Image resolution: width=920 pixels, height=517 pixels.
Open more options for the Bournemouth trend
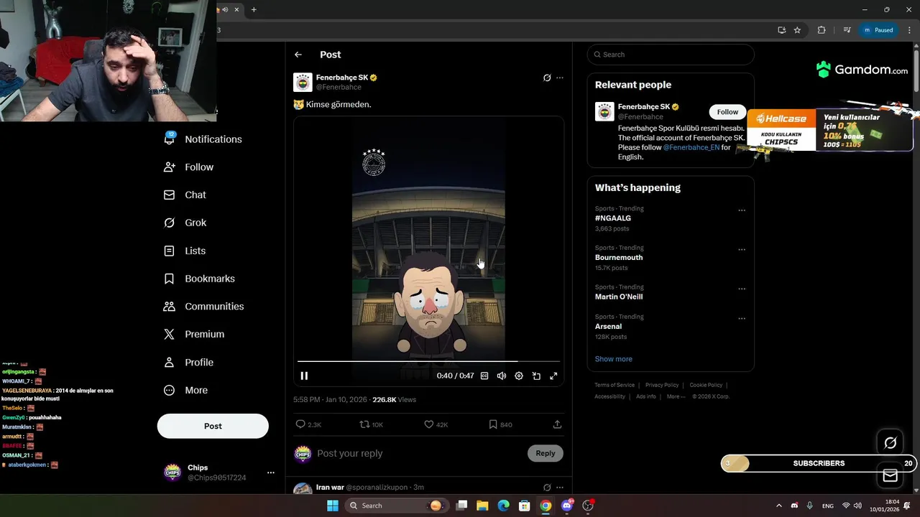coord(742,250)
